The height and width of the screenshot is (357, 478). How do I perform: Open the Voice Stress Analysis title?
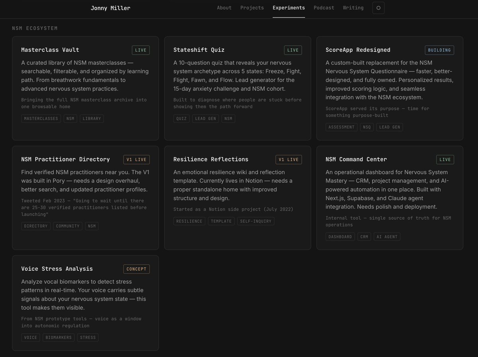coord(57,269)
